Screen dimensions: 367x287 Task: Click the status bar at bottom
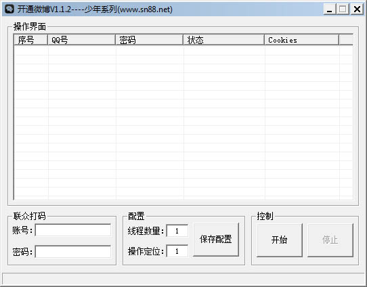(183, 278)
